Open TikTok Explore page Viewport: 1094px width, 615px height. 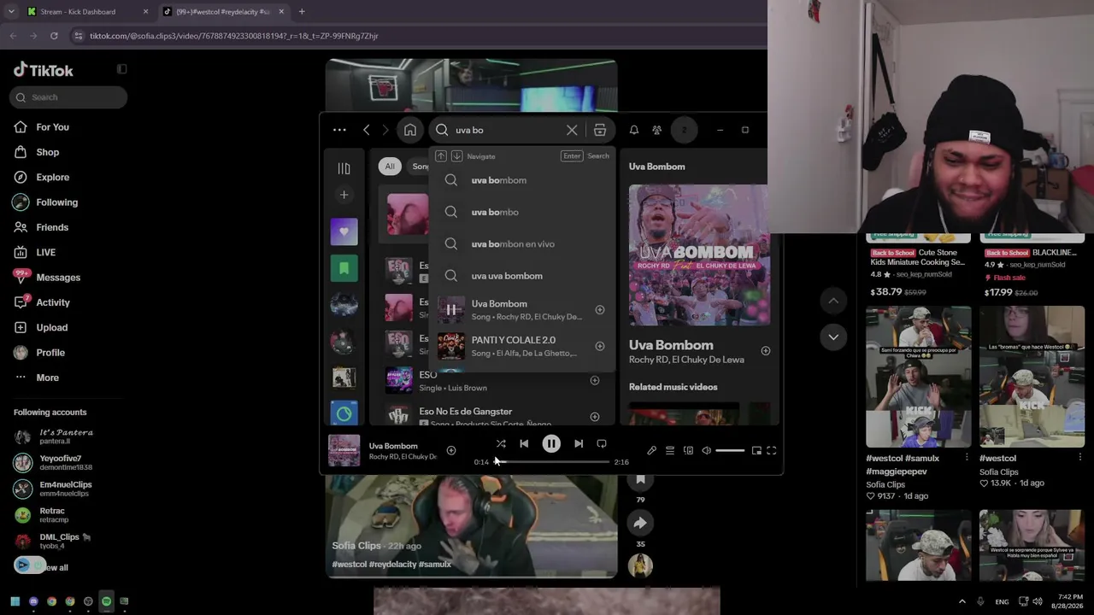[52, 178]
